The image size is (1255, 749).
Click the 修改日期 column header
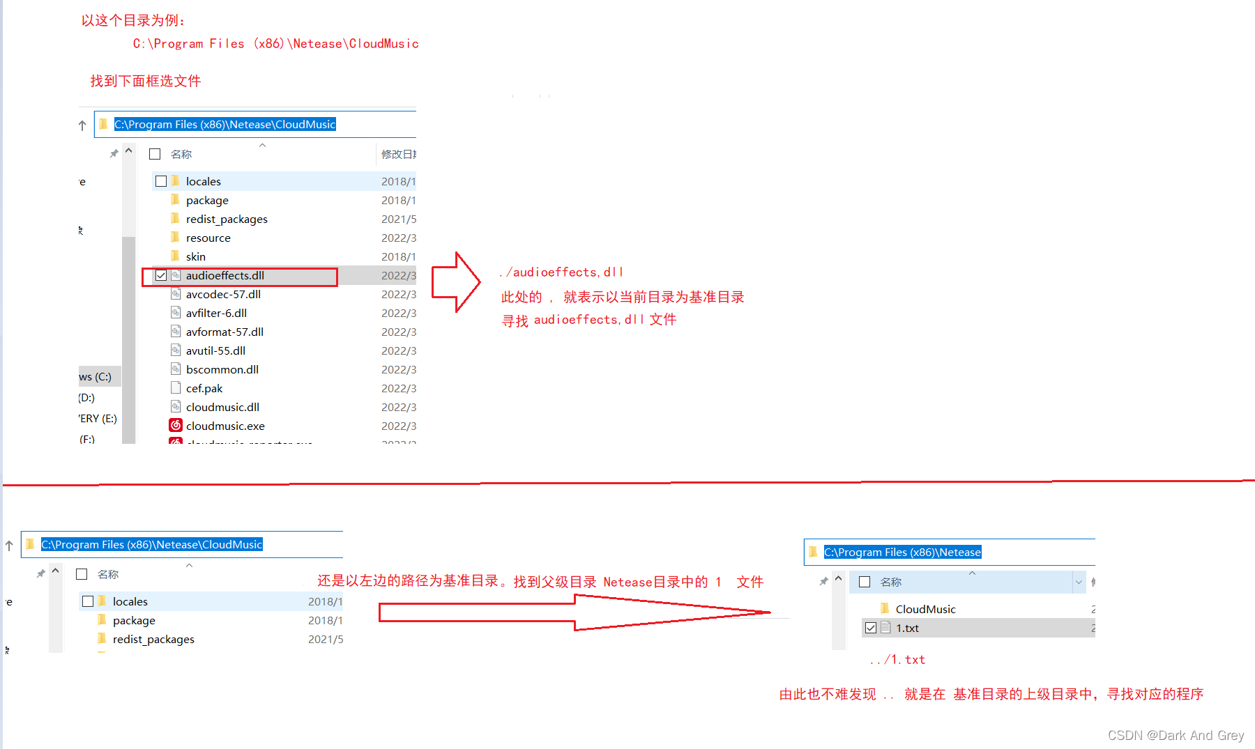399,153
